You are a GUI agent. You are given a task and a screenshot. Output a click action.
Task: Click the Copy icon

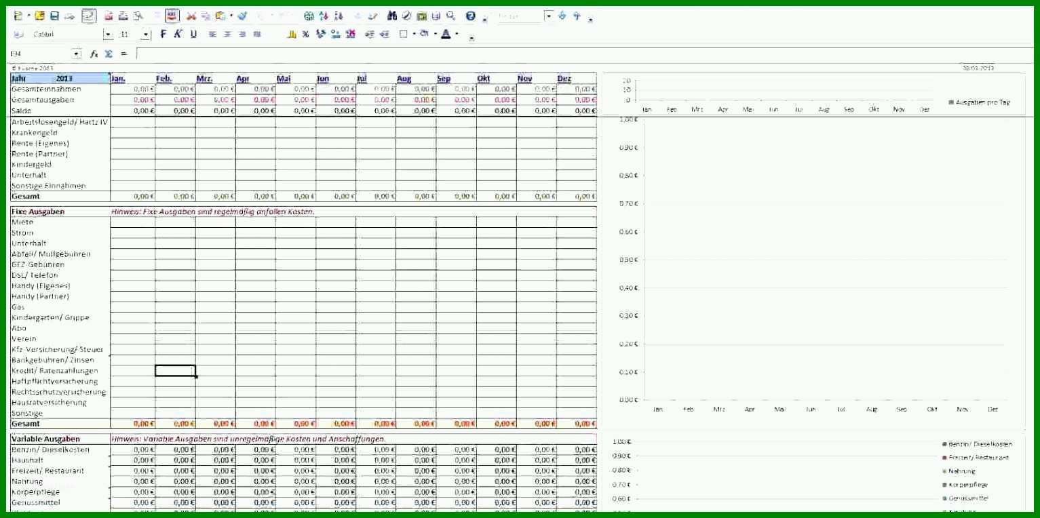[x=206, y=16]
